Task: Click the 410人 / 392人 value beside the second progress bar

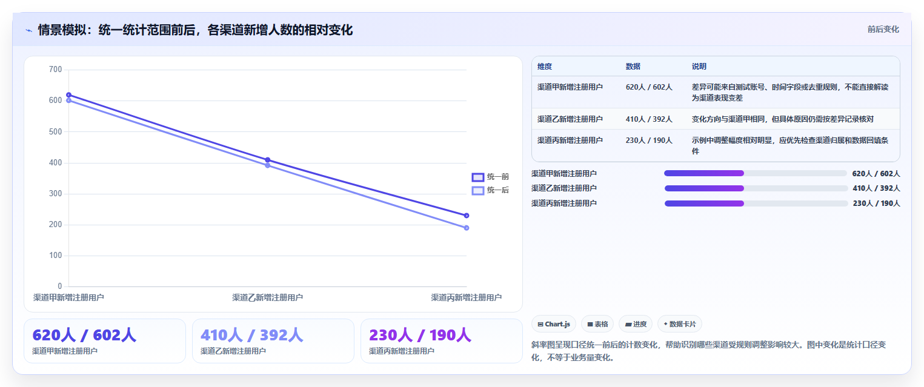Action: (x=876, y=188)
